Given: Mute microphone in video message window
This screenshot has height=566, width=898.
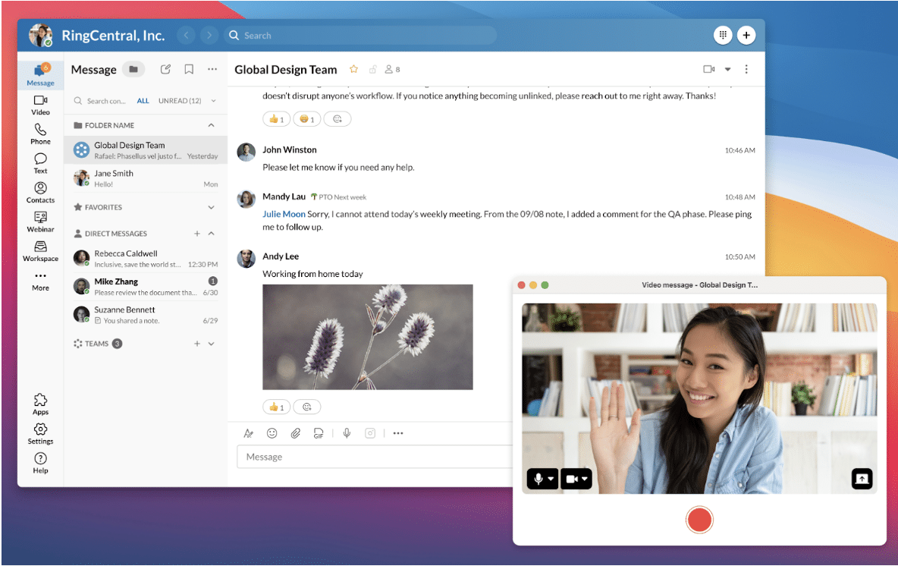Looking at the screenshot, I should 538,479.
